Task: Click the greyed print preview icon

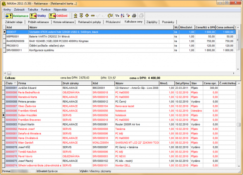Action: tap(141, 15)
